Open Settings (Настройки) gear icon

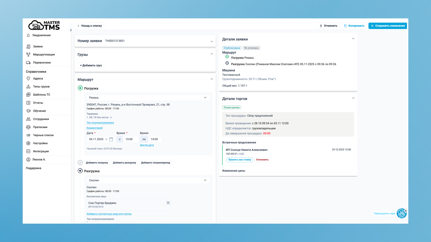[28, 143]
